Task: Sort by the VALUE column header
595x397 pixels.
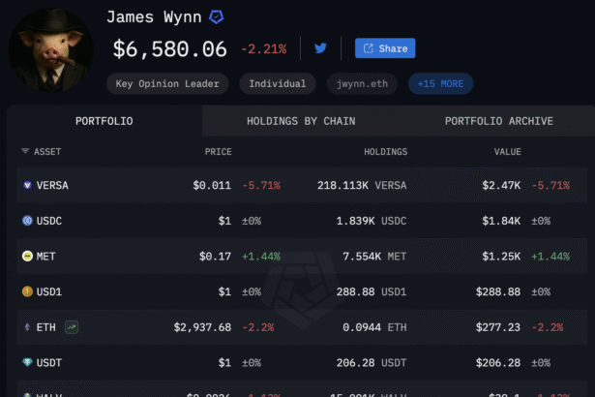Action: 507,152
